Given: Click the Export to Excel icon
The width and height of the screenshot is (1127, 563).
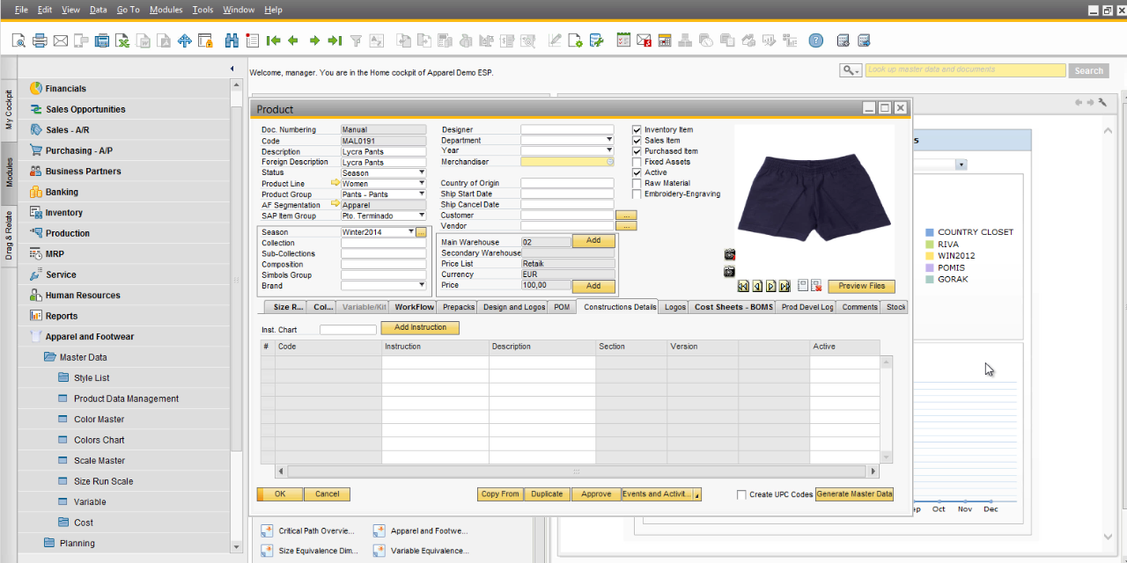Looking at the screenshot, I should point(122,40).
